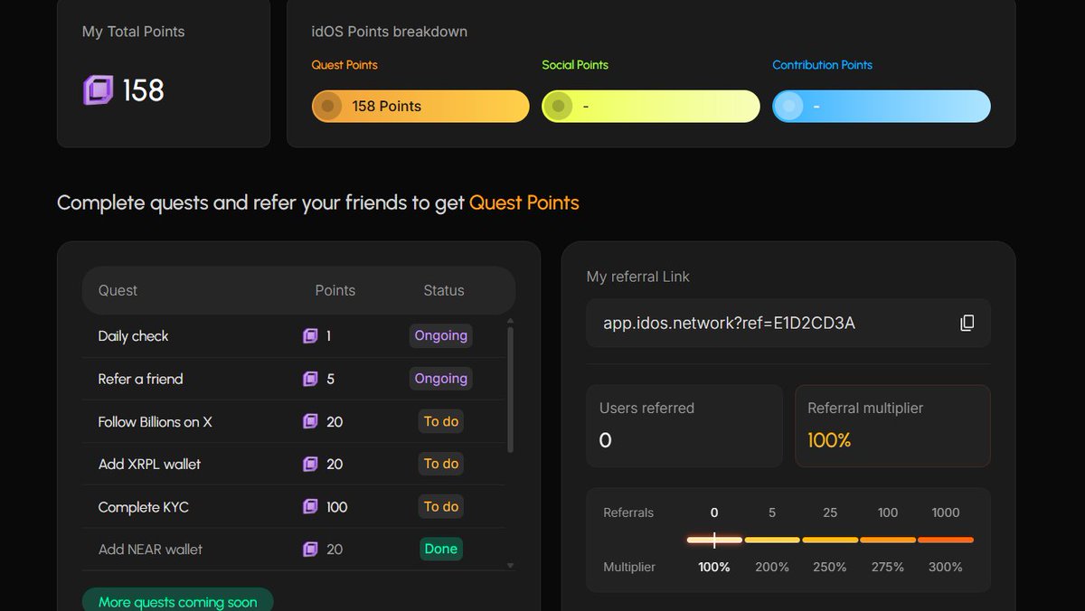Click the My Total Points label
Image resolution: width=1085 pixels, height=611 pixels.
coord(133,32)
